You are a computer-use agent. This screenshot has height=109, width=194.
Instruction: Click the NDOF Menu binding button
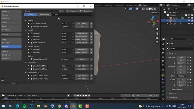click(x=82, y=24)
